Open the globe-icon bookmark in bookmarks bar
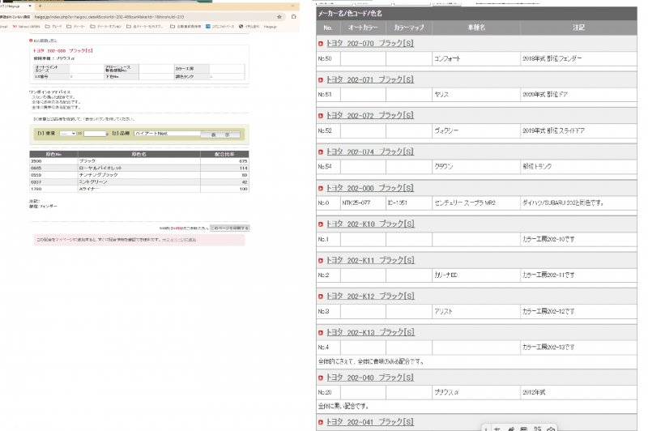 (x=249, y=27)
